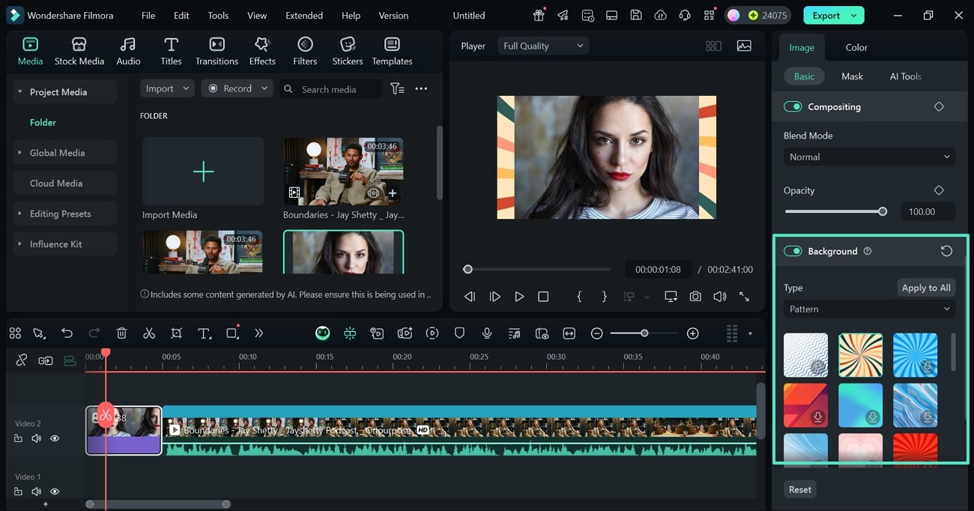
Task: Disable the Background toggle
Action: tap(793, 251)
